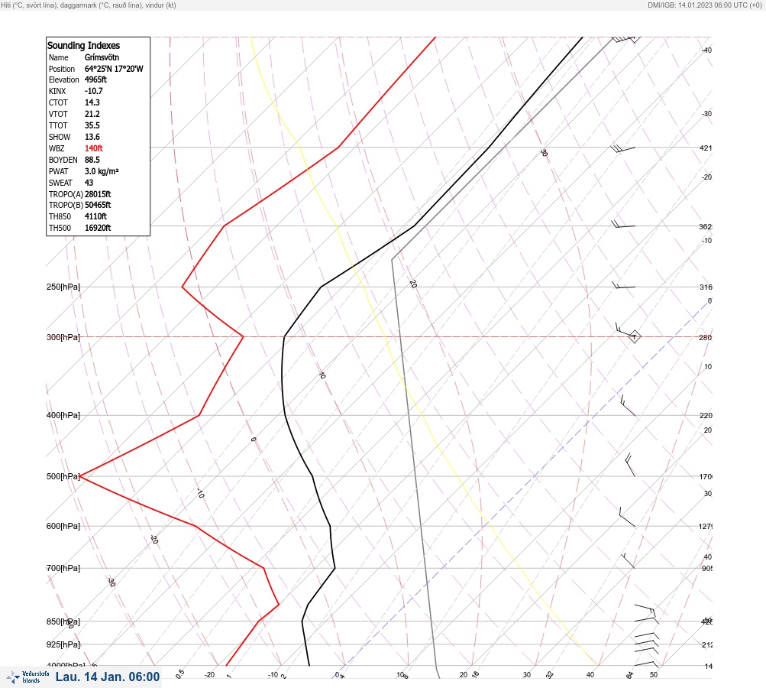Select the wind barb at 700 hPa level
The image size is (766, 688).
(x=628, y=560)
